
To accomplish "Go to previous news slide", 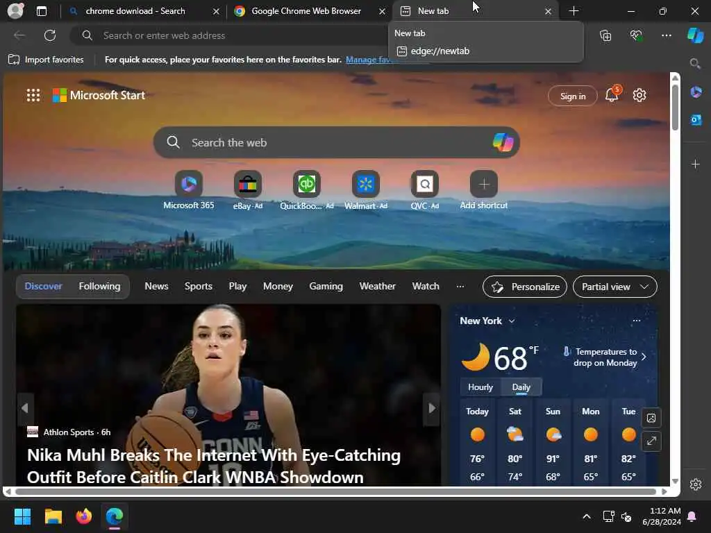I will (25, 408).
